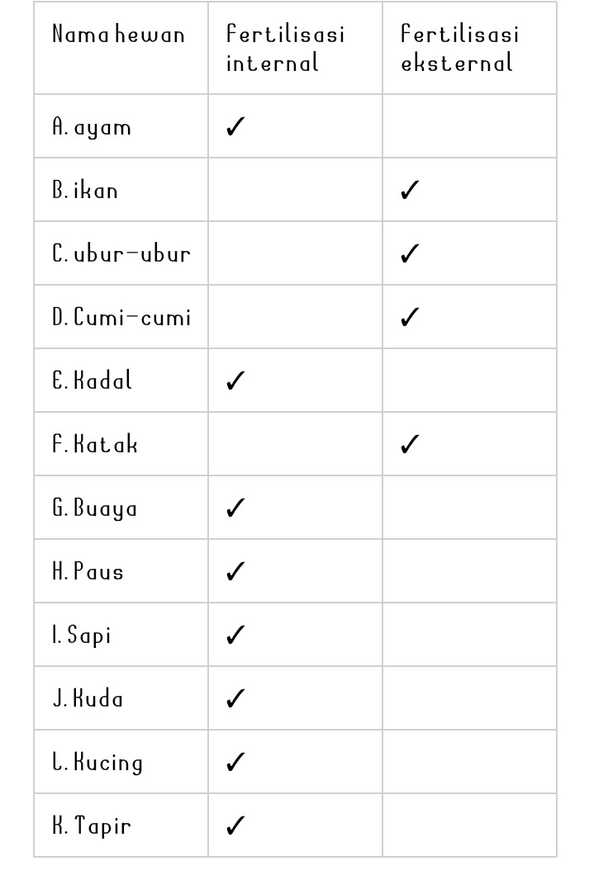The image size is (589, 875).
Task: Click the Cumi-cumi row checkmark
Action: [409, 318]
